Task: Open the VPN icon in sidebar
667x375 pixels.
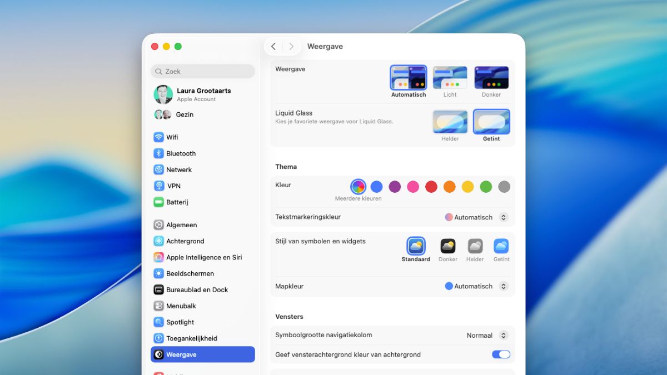Action: click(159, 186)
